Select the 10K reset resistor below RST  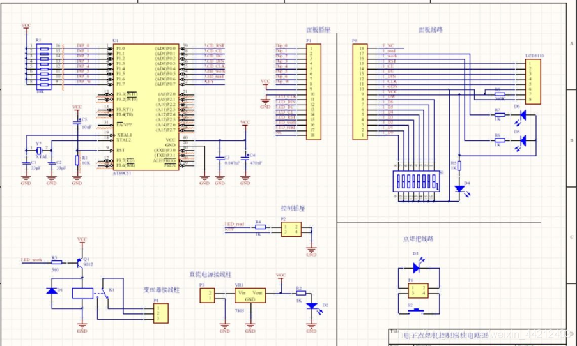(x=77, y=160)
